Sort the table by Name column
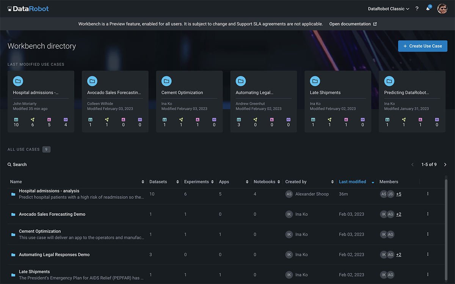 143,181
